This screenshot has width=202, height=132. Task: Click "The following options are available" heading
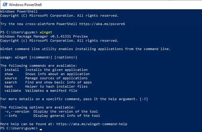tap(37, 107)
